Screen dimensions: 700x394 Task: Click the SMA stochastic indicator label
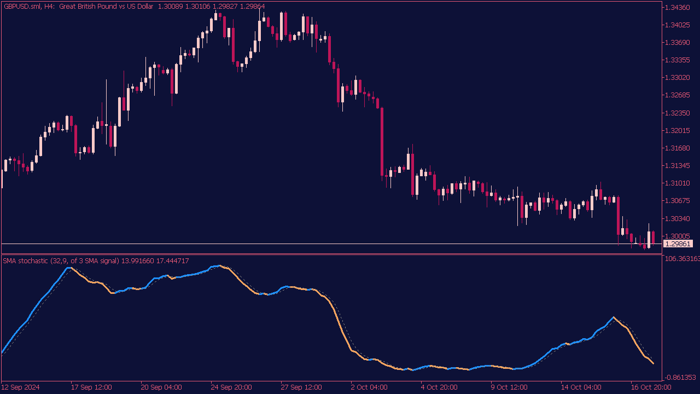pyautogui.click(x=96, y=261)
